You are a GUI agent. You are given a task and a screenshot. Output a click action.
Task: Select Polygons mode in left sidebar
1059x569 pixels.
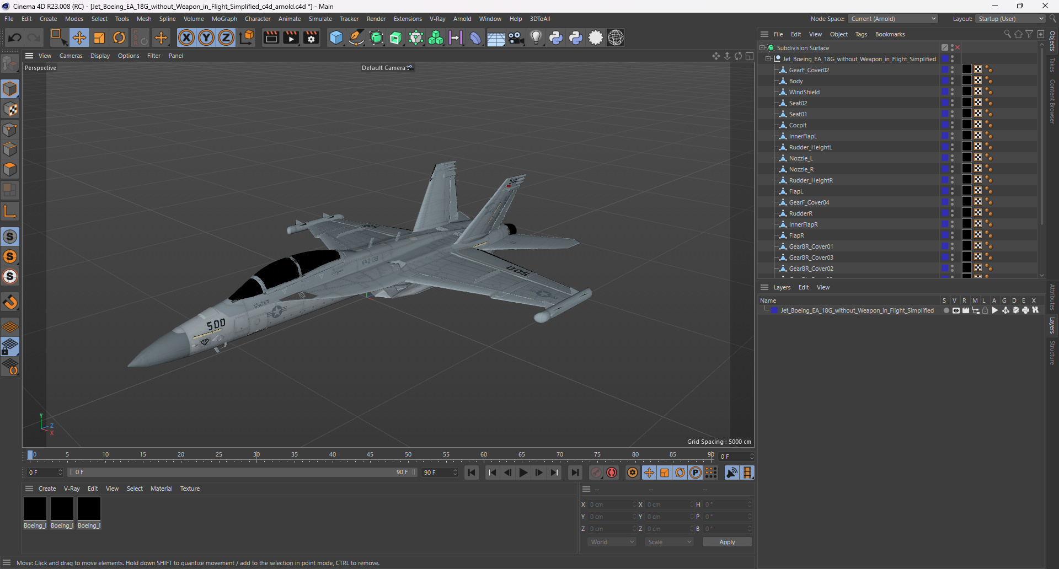10,169
